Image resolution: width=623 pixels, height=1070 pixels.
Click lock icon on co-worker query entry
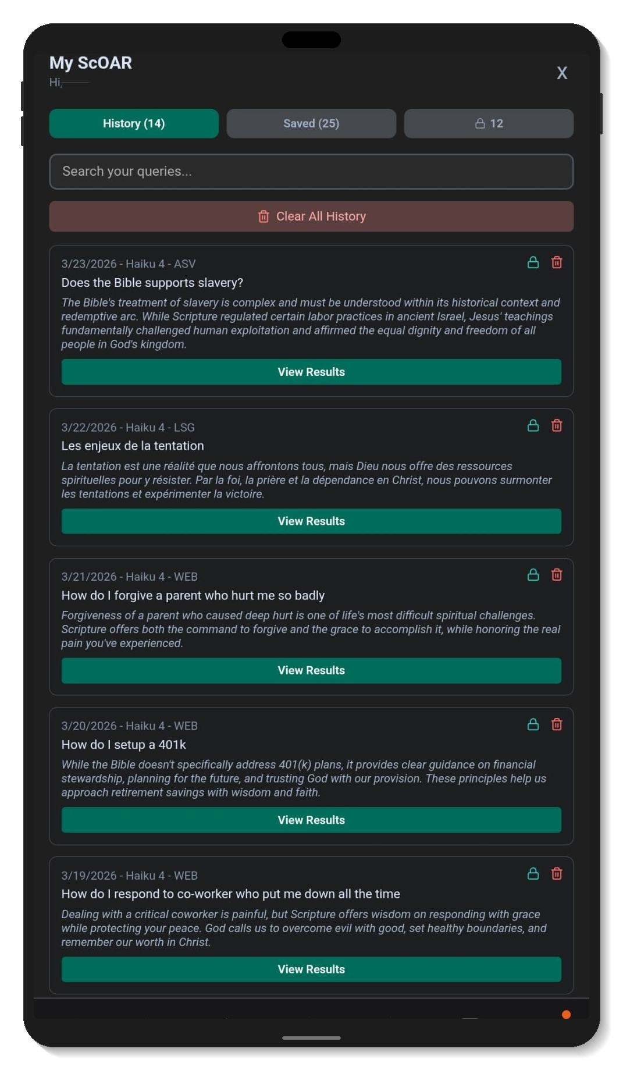coord(533,874)
